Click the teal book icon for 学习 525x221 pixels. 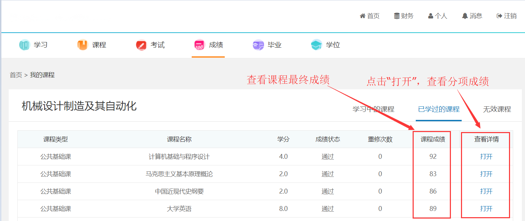pyautogui.click(x=25, y=45)
